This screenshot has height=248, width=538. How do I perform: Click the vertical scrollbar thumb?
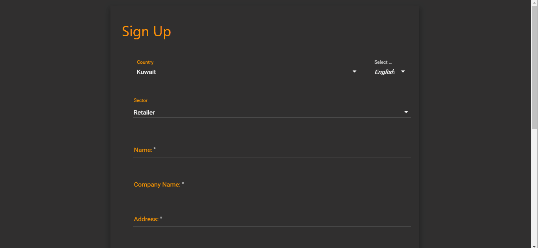pos(534,67)
